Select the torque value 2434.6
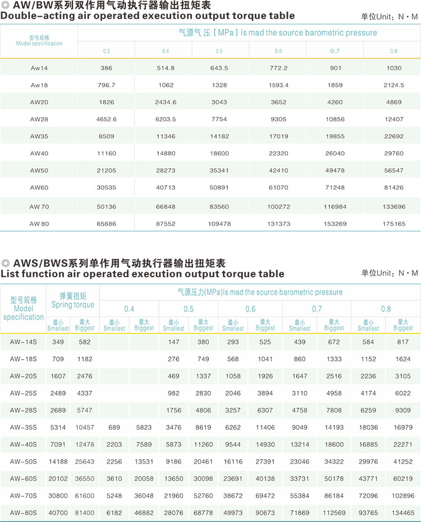The height and width of the screenshot is (522, 421). (165, 102)
